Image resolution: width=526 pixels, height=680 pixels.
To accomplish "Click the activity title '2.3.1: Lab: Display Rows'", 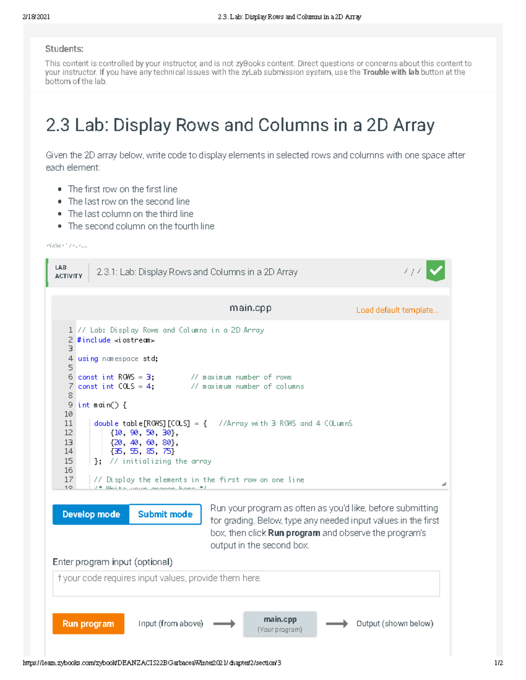I will point(197,272).
